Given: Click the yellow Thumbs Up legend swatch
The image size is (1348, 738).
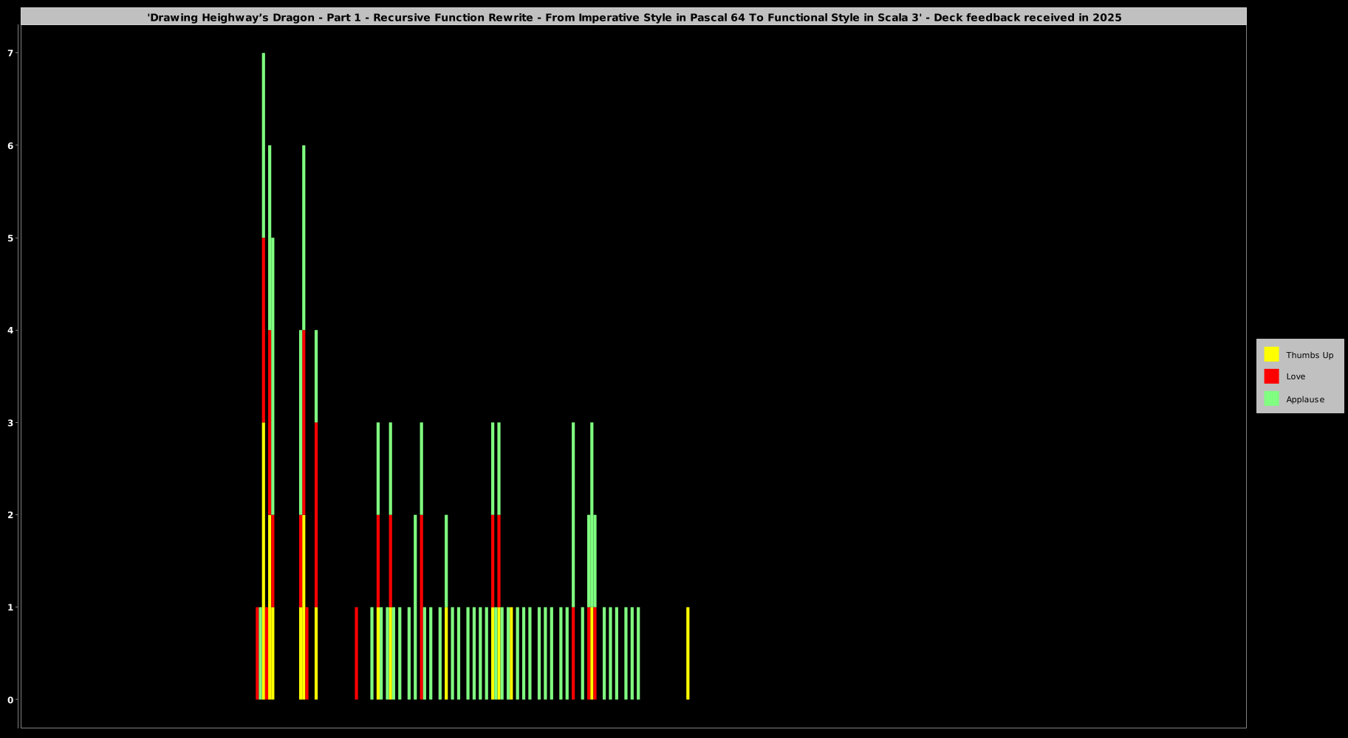Looking at the screenshot, I should click(x=1271, y=354).
